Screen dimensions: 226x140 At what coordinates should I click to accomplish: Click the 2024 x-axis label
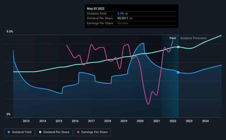(205, 121)
